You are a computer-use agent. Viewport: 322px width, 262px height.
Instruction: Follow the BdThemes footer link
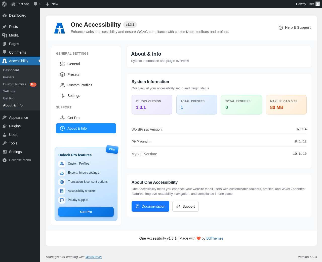pos(215,238)
